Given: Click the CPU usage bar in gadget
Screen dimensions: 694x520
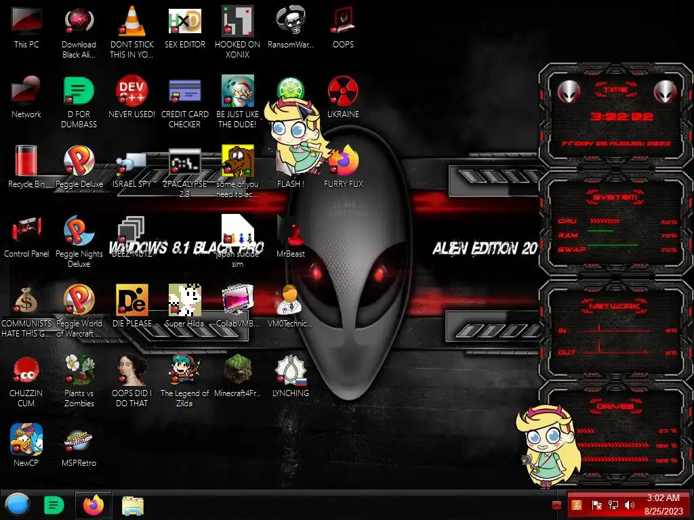Looking at the screenshot, I should pos(605,221).
